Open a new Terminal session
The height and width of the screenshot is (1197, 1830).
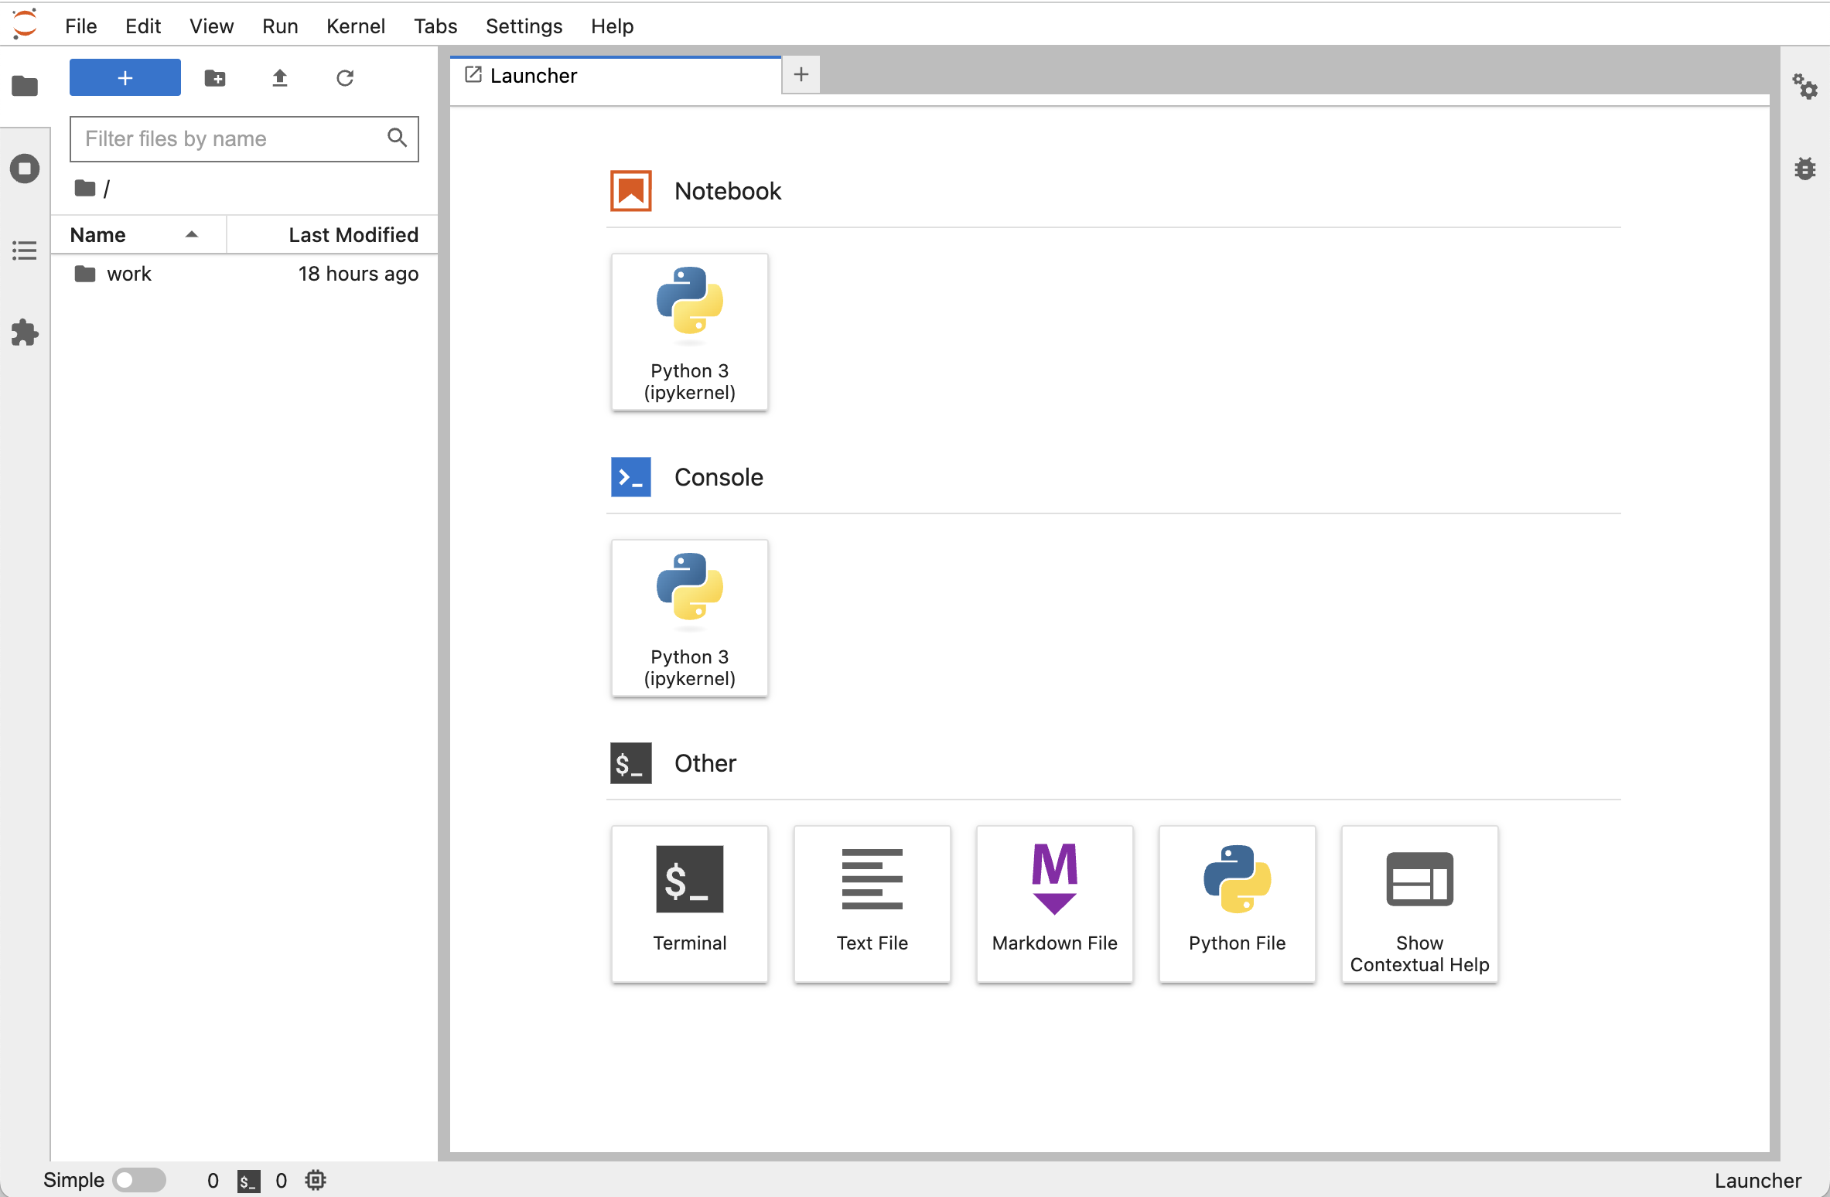[688, 903]
